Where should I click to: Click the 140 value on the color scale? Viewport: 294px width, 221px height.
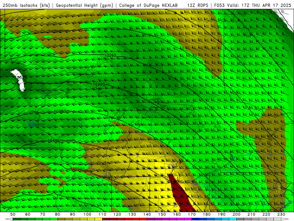click(x=147, y=214)
